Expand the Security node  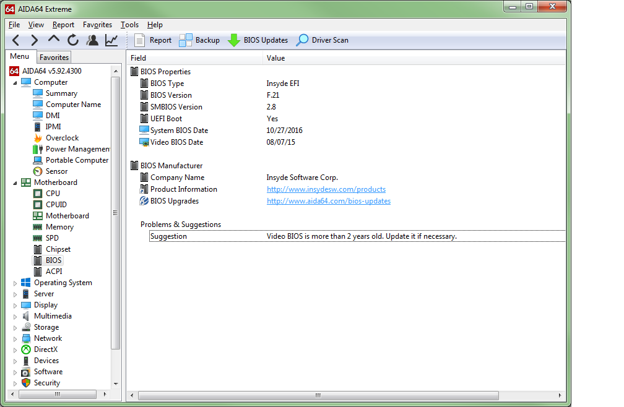click(15, 383)
